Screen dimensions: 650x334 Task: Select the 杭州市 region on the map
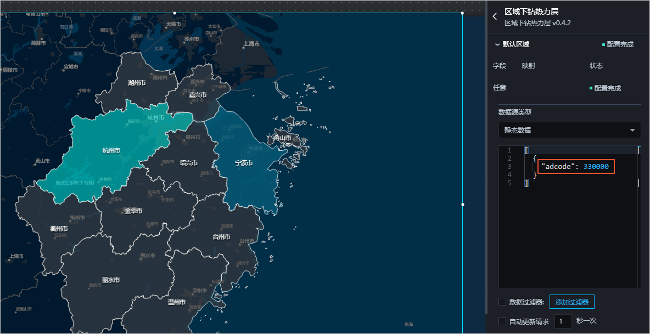point(112,150)
